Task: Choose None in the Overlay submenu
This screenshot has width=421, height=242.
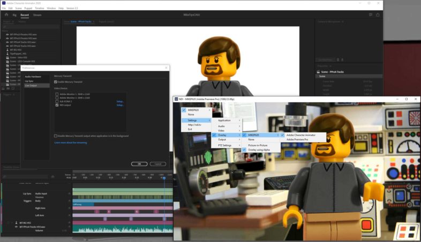Action: click(261, 140)
